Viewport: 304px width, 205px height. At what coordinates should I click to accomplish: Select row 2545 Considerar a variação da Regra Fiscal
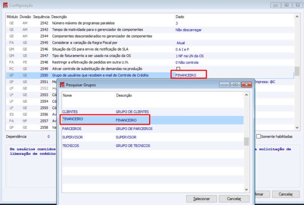pos(150,43)
